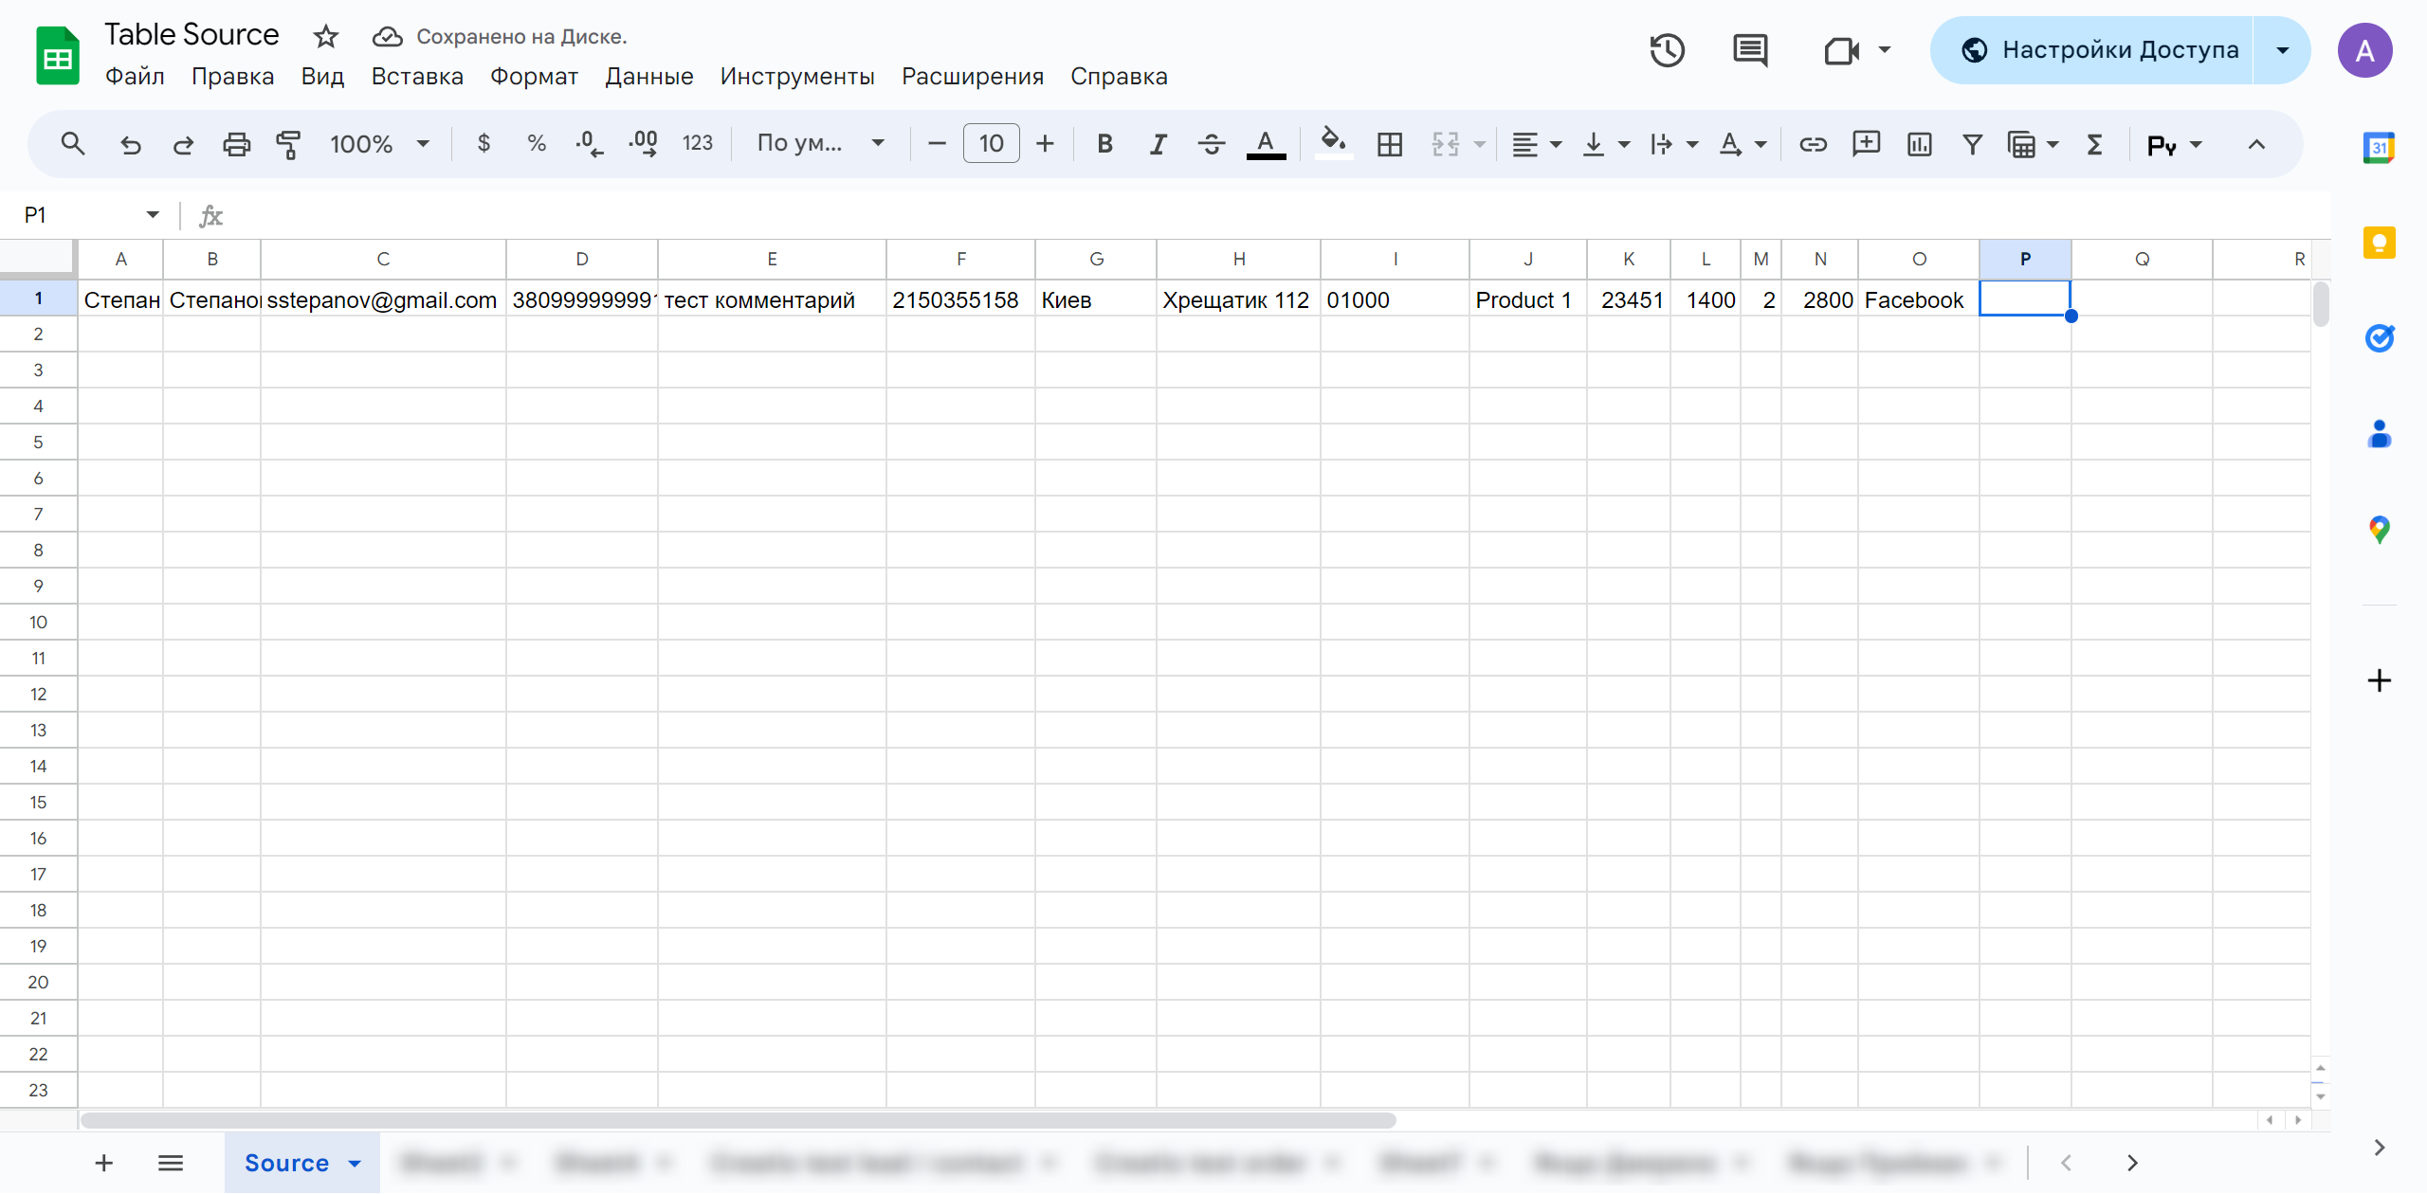Open the text color picker
This screenshot has height=1194, width=2427.
[x=1266, y=144]
